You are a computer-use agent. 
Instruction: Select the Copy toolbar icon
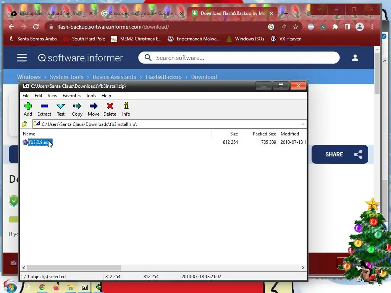[77, 109]
